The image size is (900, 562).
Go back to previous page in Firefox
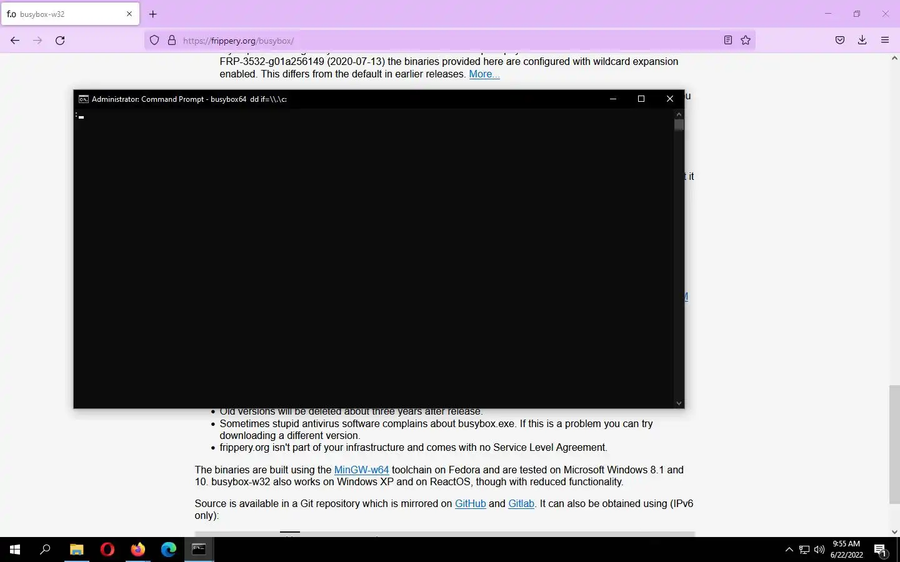click(15, 41)
